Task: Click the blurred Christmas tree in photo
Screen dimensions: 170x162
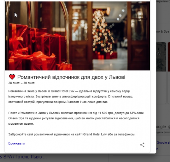Action: click(x=103, y=33)
